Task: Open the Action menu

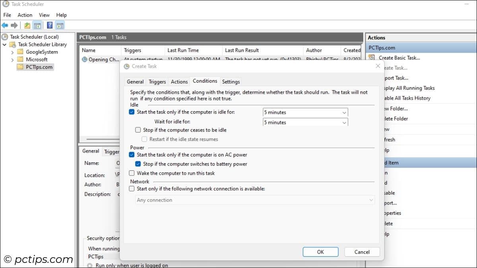Action: pos(25,15)
